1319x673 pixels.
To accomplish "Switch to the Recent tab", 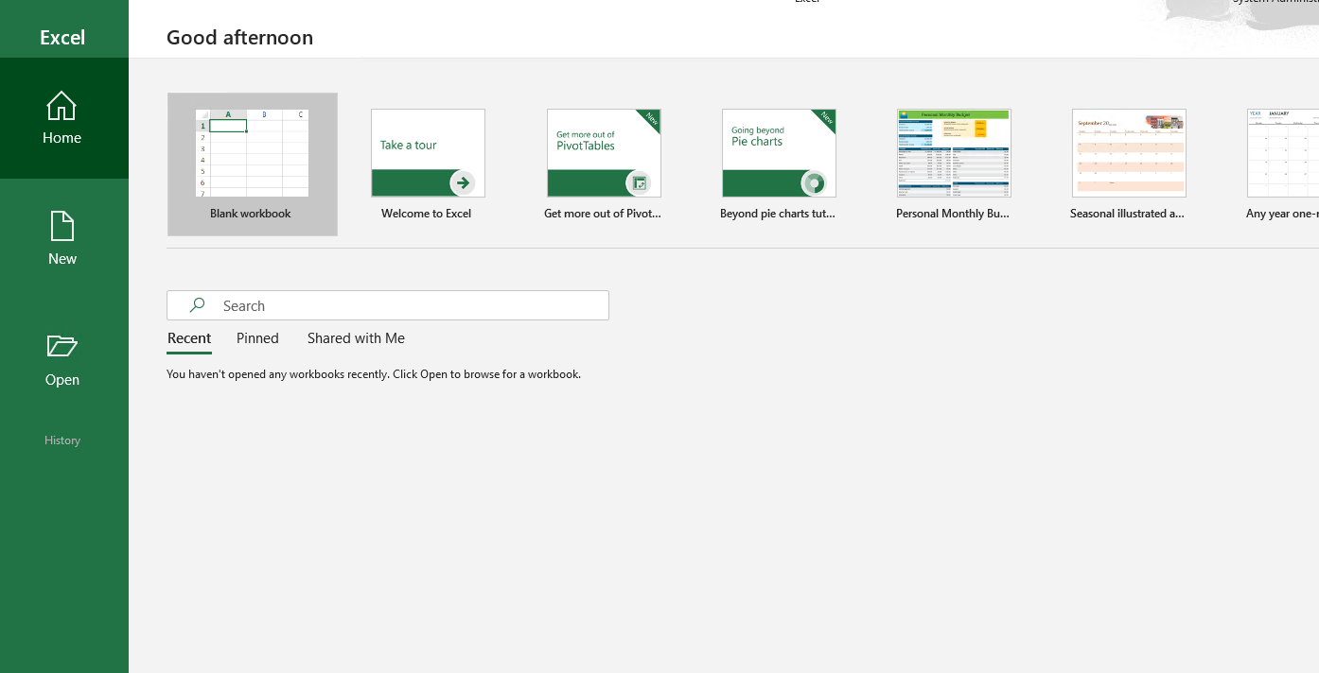I will 189,338.
